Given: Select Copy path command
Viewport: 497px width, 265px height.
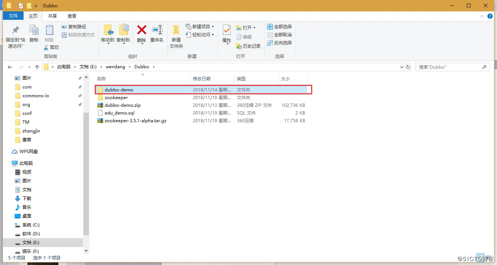Looking at the screenshot, I should [x=73, y=27].
